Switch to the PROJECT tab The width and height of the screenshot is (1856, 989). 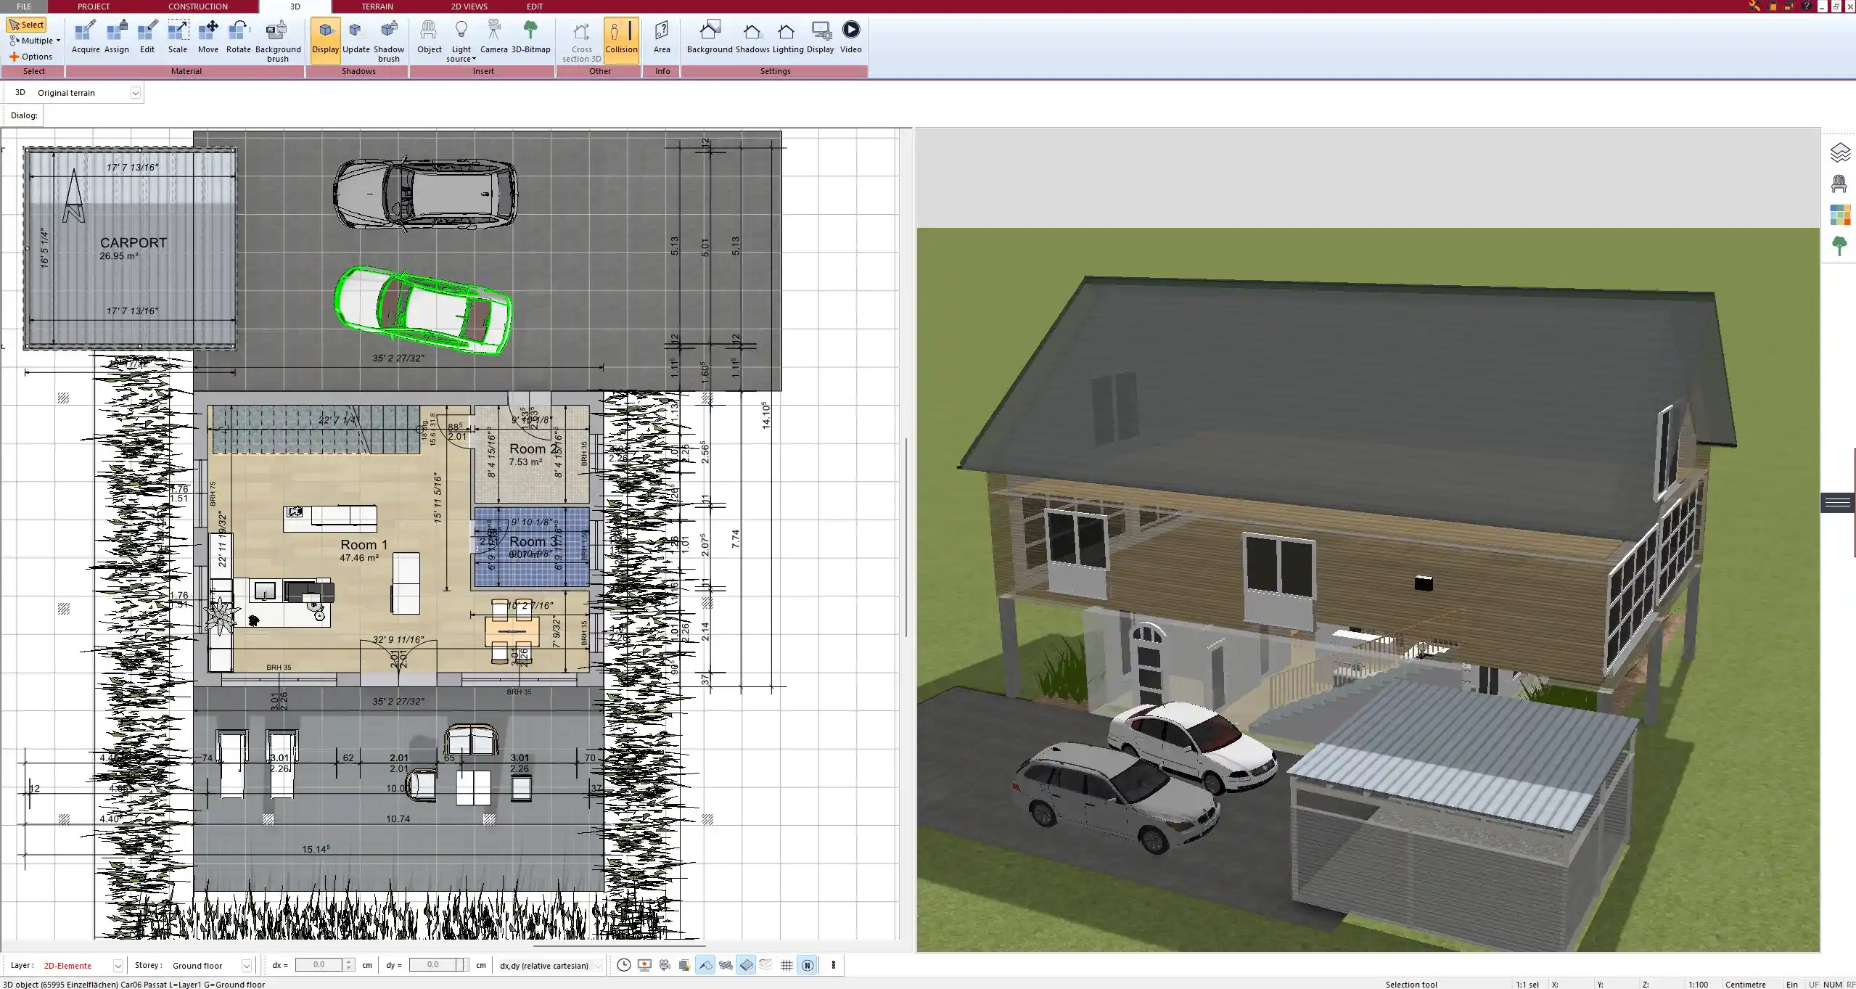pyautogui.click(x=94, y=7)
